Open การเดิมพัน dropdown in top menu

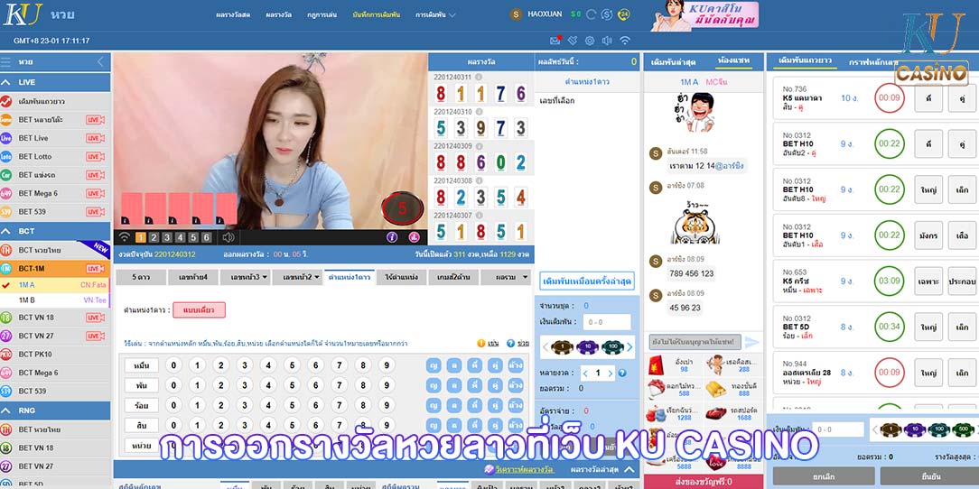pos(436,14)
